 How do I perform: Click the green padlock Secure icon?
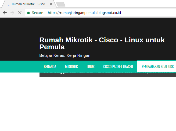[x=28, y=13]
